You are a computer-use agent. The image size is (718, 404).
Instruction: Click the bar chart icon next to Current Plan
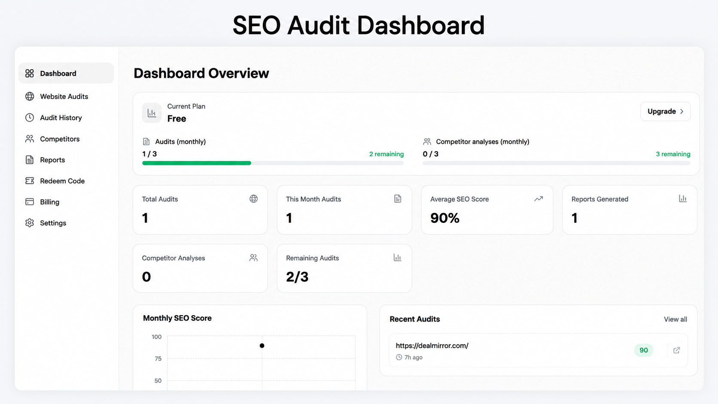click(152, 113)
